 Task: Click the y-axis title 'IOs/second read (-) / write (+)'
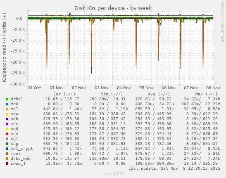(x=4, y=47)
